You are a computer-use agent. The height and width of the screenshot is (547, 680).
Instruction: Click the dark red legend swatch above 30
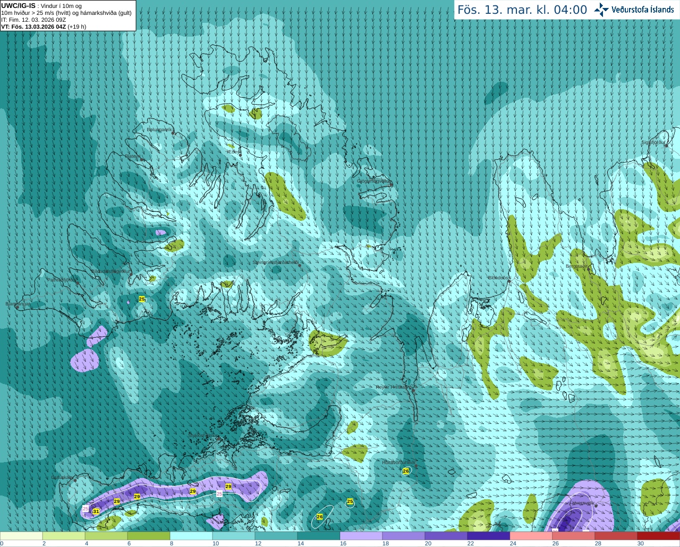[x=659, y=536]
